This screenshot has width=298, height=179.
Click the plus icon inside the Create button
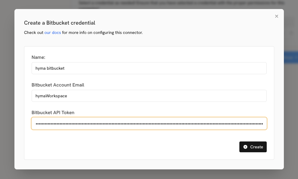[x=245, y=147]
